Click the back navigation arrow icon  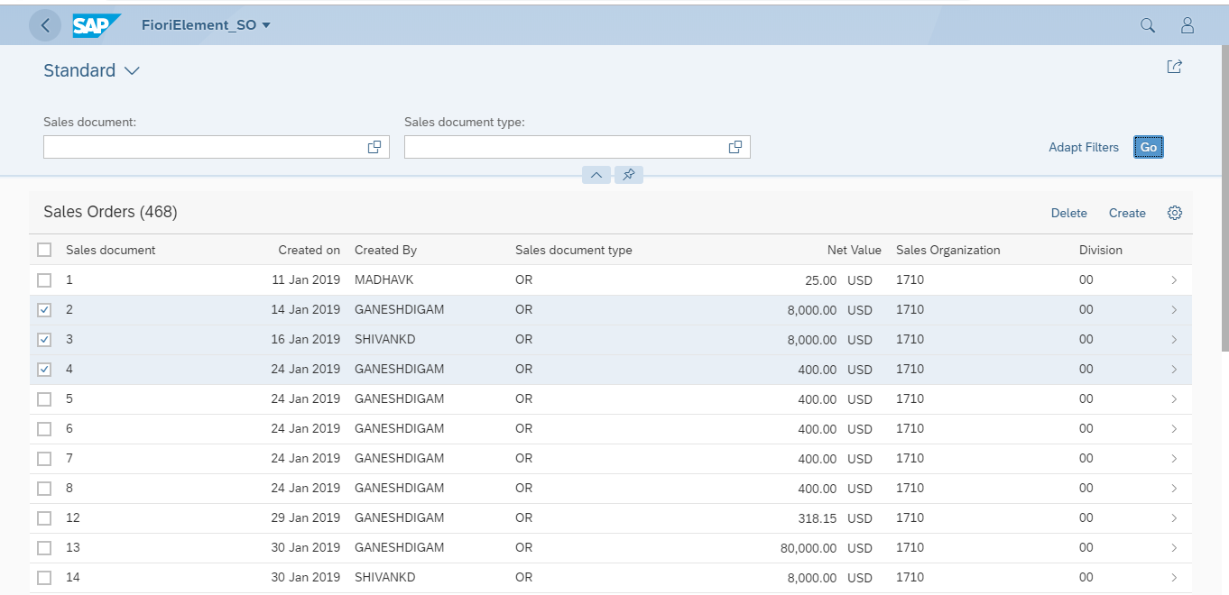[45, 25]
